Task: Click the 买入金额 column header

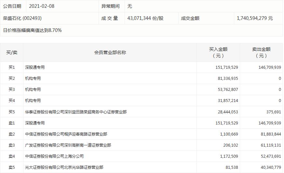Action: pyautogui.click(x=218, y=52)
